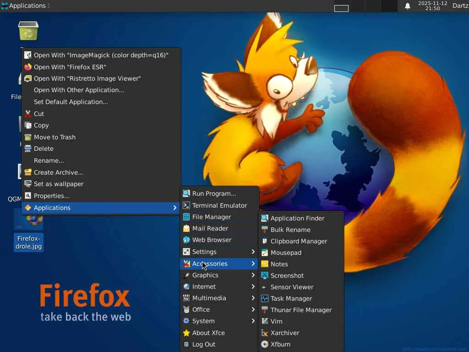The height and width of the screenshot is (352, 469).
Task: Click the clock showing 2025-11-12 21:50
Action: pyautogui.click(x=432, y=5)
